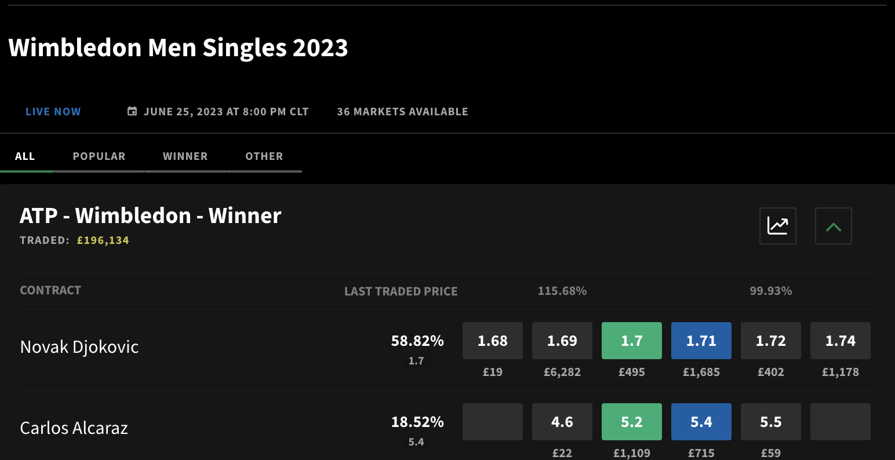The image size is (895, 460).
Task: Select Djokovic odds 1.68
Action: (x=493, y=341)
